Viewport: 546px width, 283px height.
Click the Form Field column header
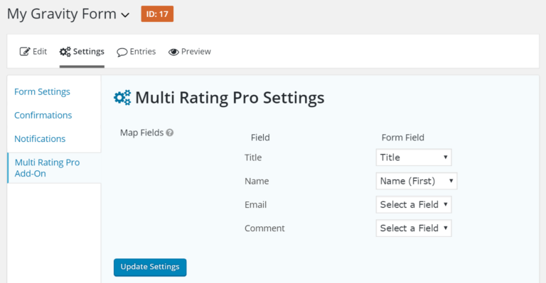403,138
